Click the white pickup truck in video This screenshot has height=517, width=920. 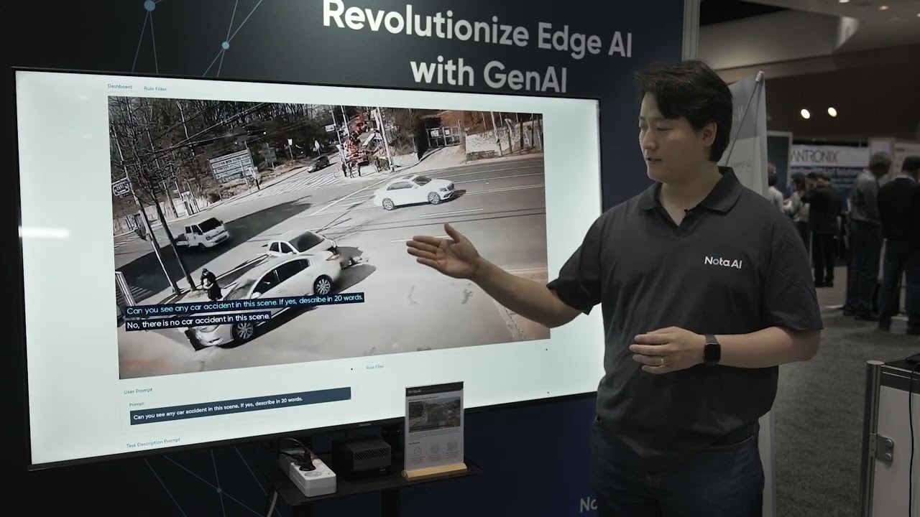[x=203, y=234]
